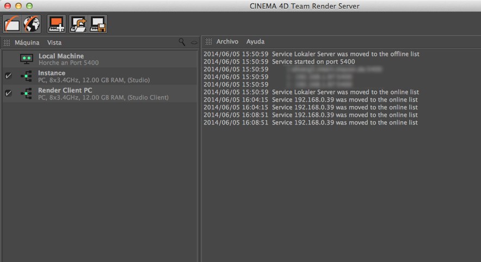The image size is (481, 262).
Task: Toggle the eye icon next to search
Action: click(194, 42)
